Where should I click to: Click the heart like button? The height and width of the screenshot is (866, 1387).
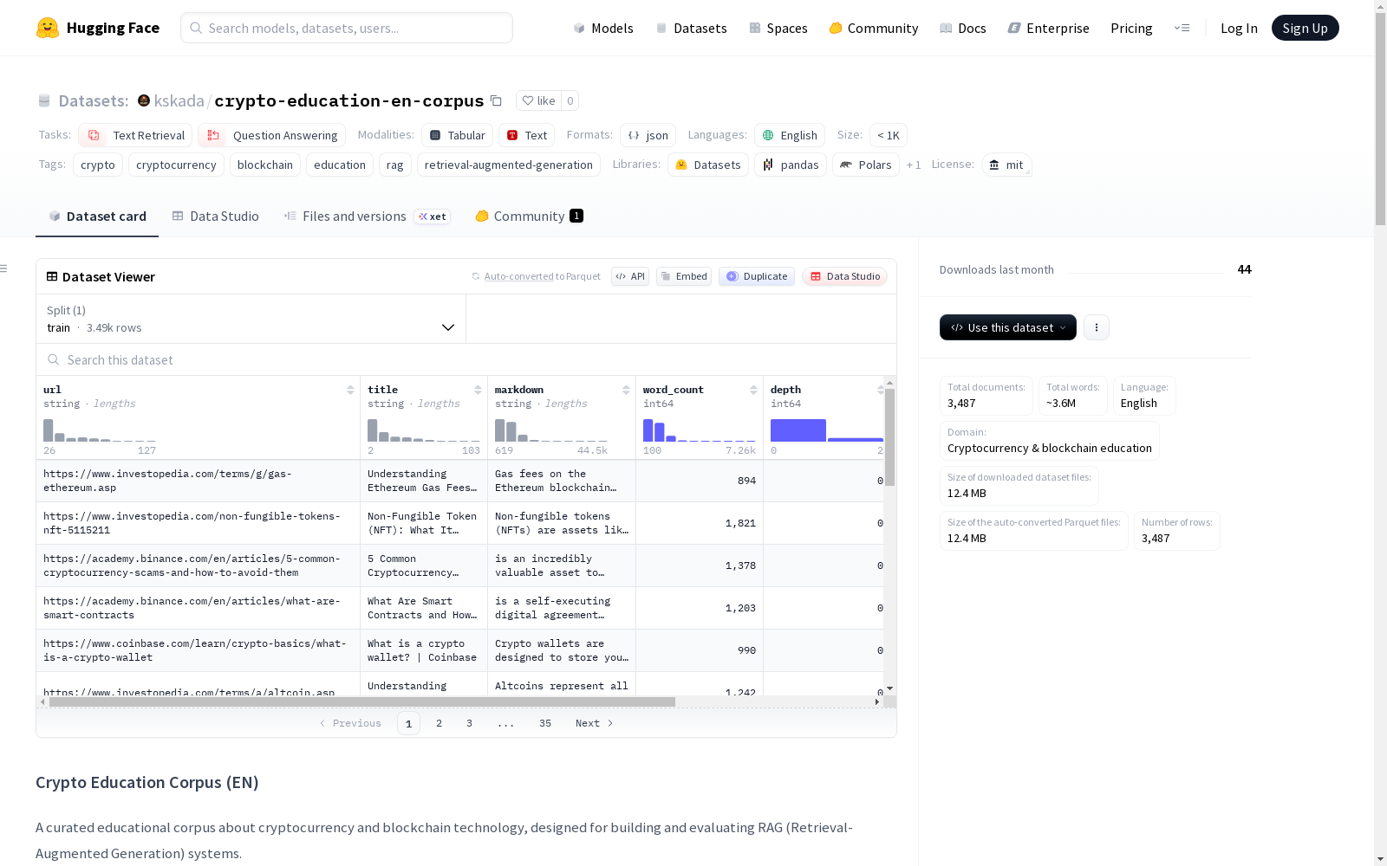[x=538, y=100]
